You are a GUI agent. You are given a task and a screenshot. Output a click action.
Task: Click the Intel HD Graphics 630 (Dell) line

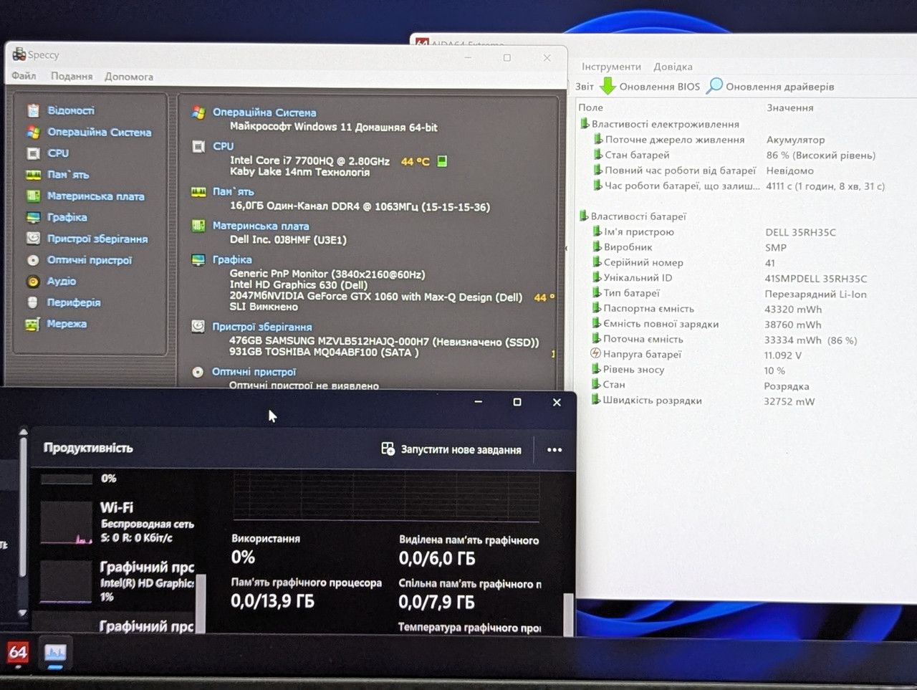pos(299,284)
